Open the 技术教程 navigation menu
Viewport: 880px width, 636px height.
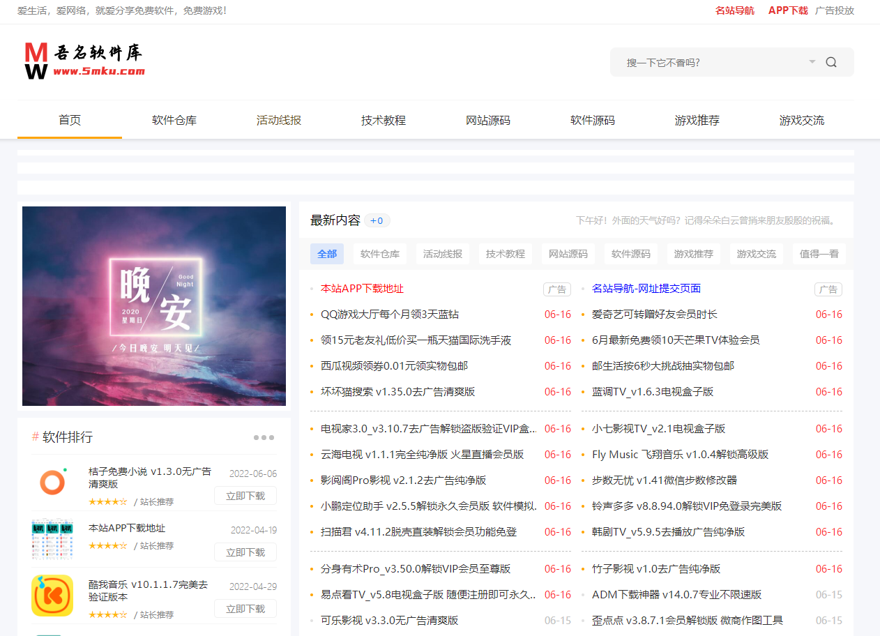coord(384,120)
